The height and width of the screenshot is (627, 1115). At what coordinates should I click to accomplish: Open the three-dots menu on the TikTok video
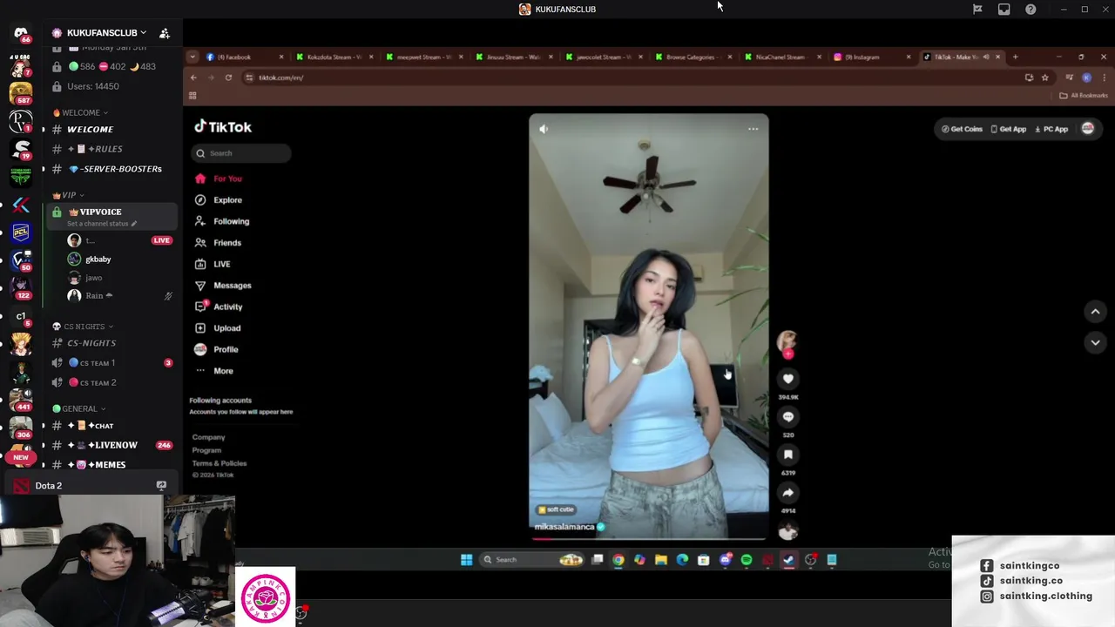[753, 129]
